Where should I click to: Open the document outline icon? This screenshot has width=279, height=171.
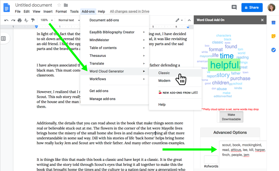click(3, 39)
